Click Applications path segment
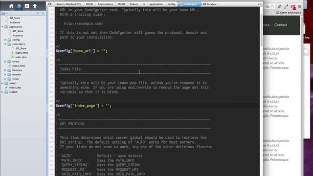Image resolution: width=313 pixels, height=176 pixels. coord(106,4)
